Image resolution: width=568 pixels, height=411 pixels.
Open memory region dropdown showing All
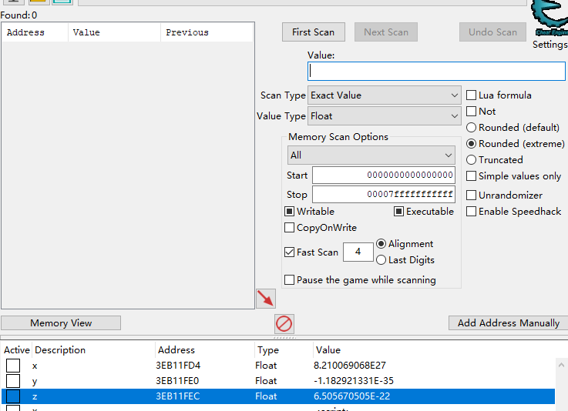(x=371, y=155)
